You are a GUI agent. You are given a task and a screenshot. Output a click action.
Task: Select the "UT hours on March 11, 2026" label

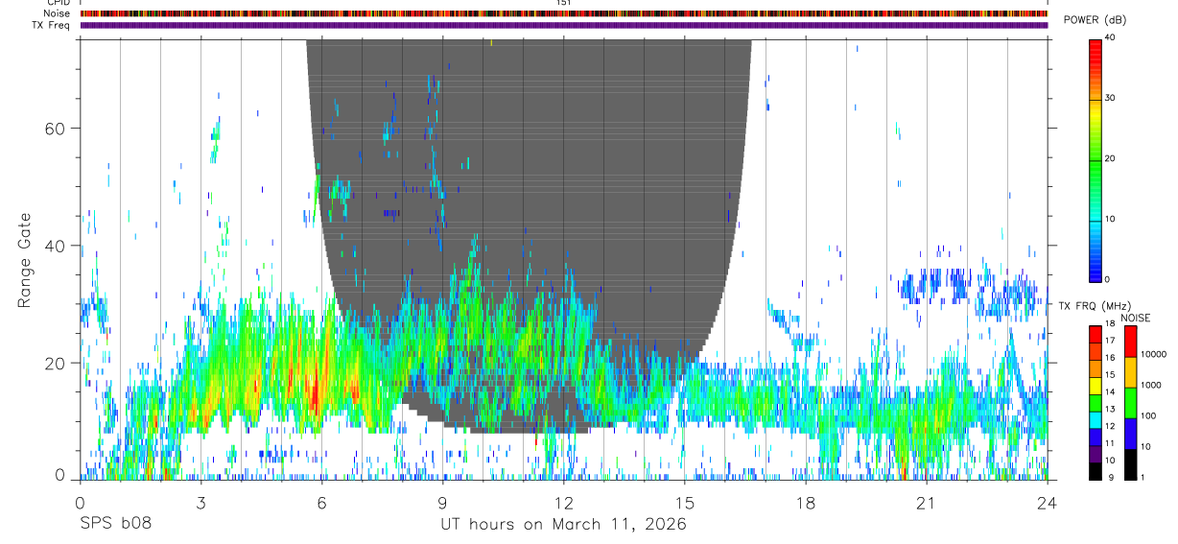563,525
